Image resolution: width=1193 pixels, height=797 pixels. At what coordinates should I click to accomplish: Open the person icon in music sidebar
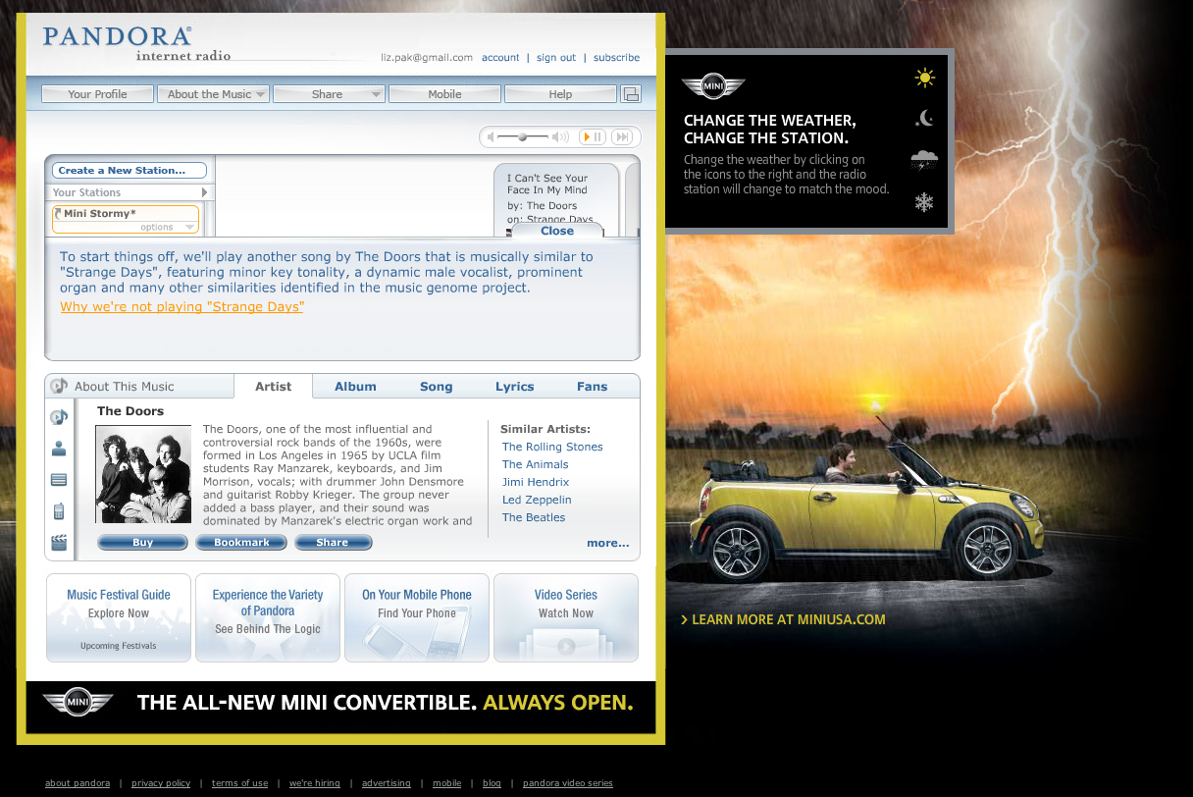coord(59,449)
